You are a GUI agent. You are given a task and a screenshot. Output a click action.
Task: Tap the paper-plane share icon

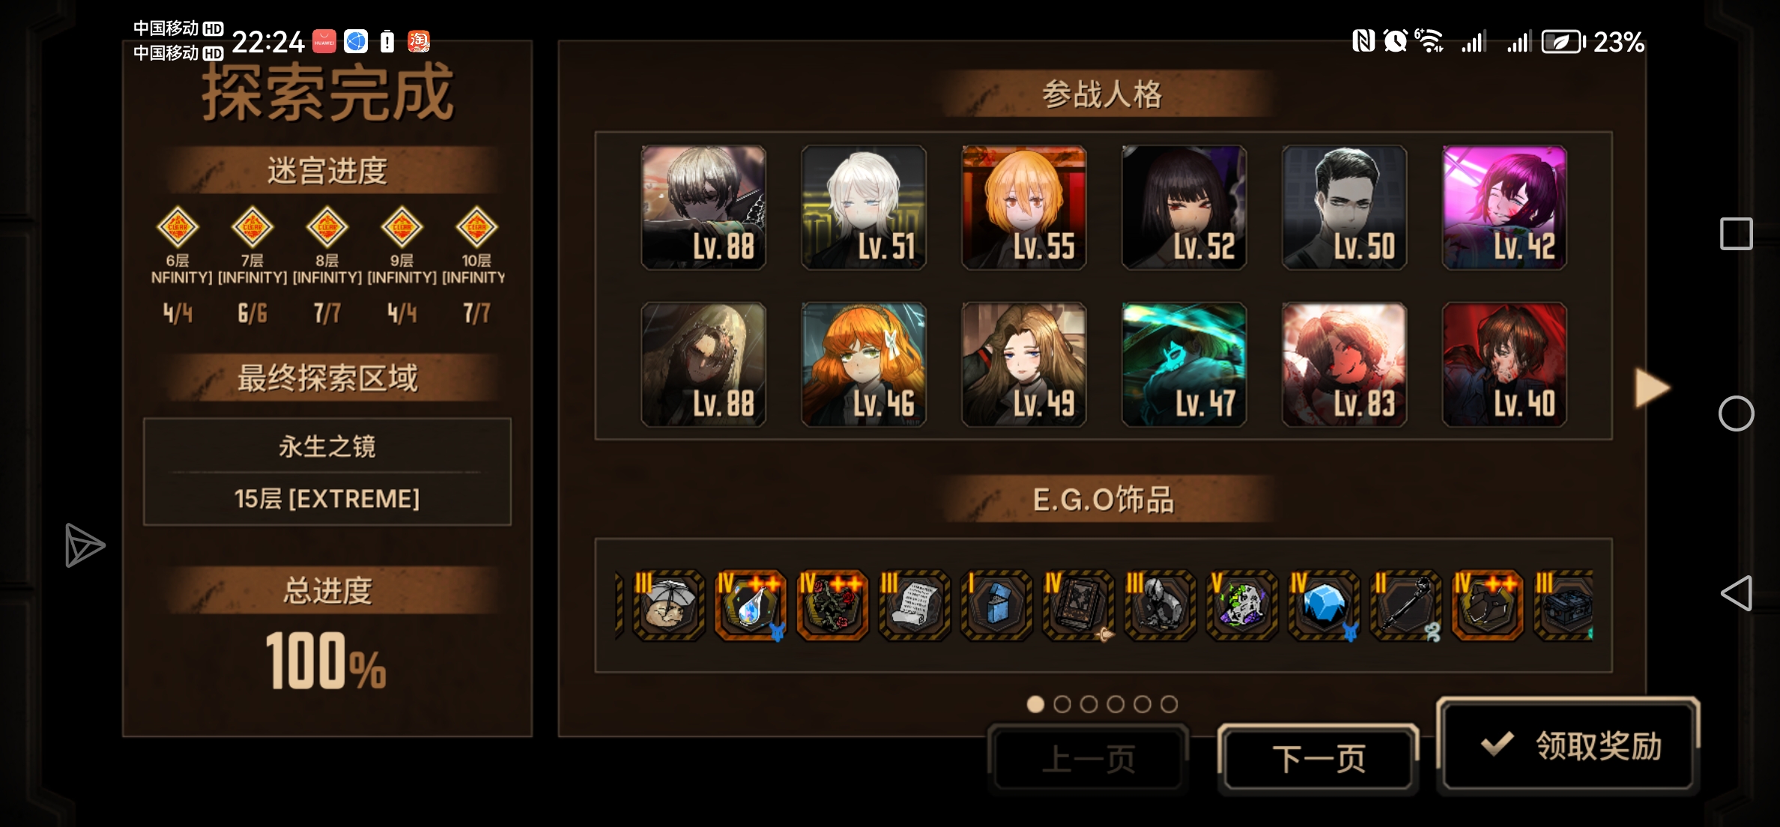84,545
